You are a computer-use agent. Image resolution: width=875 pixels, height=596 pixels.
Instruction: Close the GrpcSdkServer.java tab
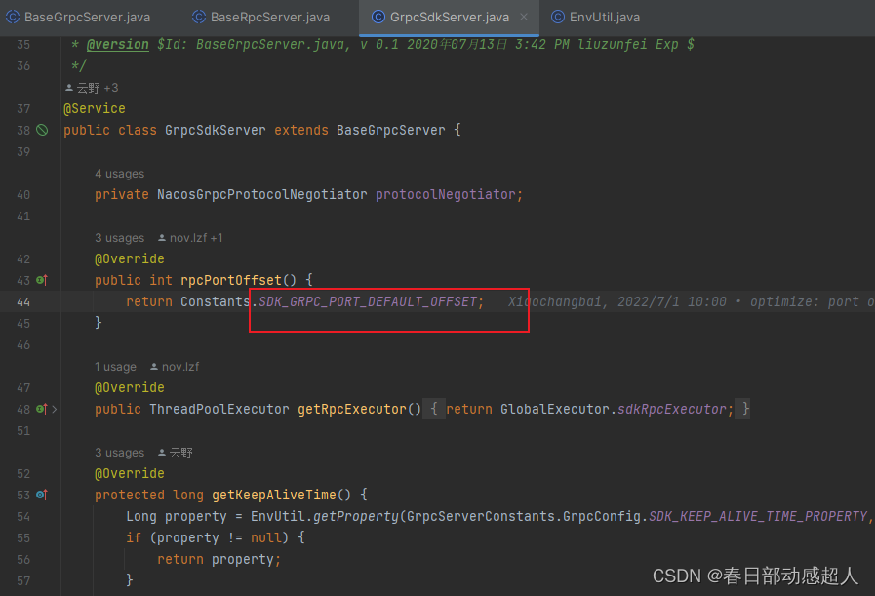[x=524, y=17]
